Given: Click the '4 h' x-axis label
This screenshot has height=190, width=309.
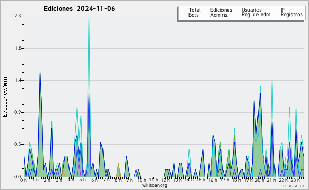Looking at the screenshot, I should [71, 180].
